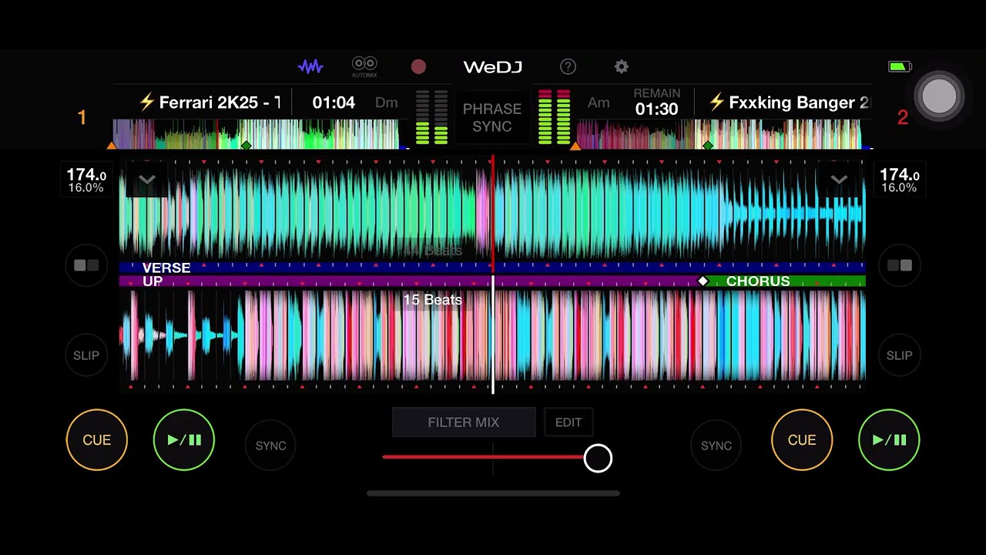The width and height of the screenshot is (986, 555).
Task: Open settings gear icon
Action: tap(622, 67)
